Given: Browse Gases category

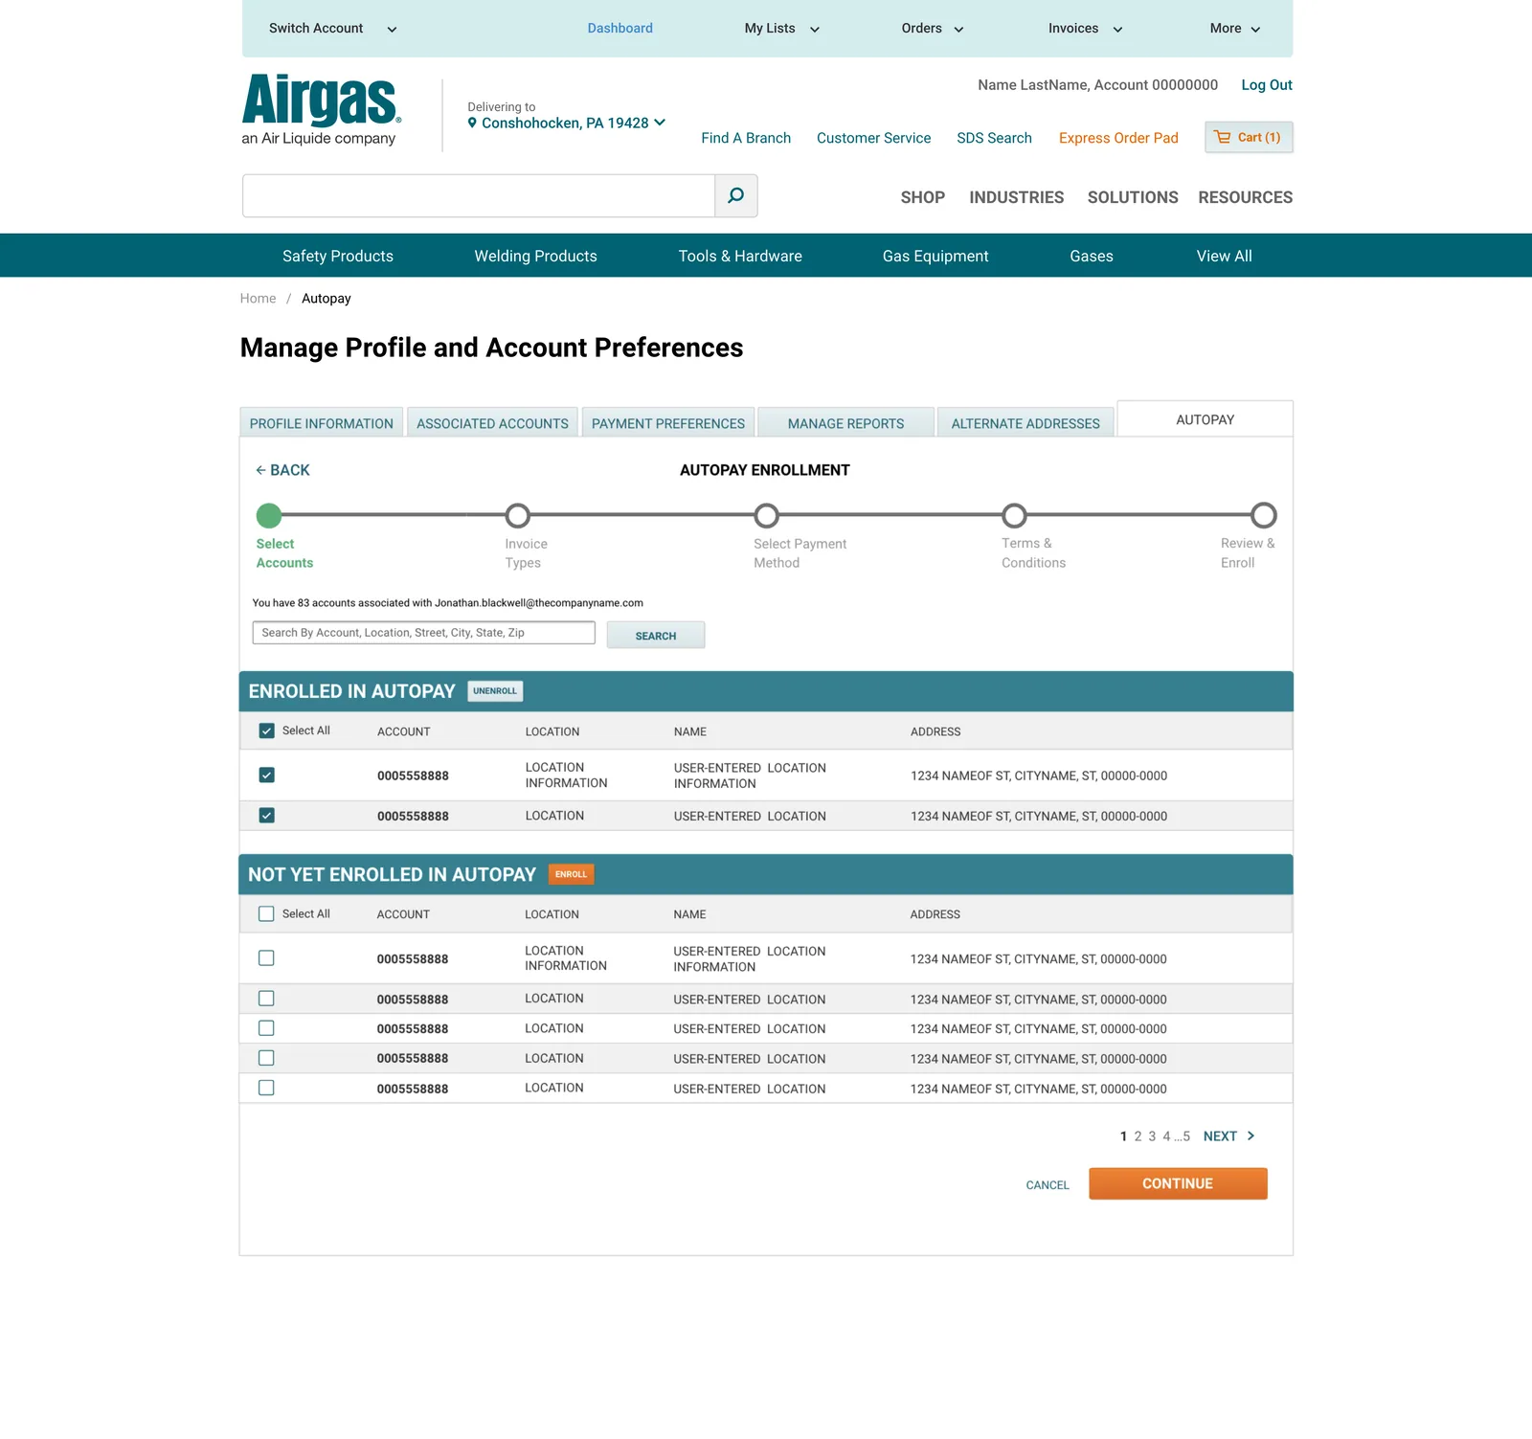Looking at the screenshot, I should click(1092, 256).
